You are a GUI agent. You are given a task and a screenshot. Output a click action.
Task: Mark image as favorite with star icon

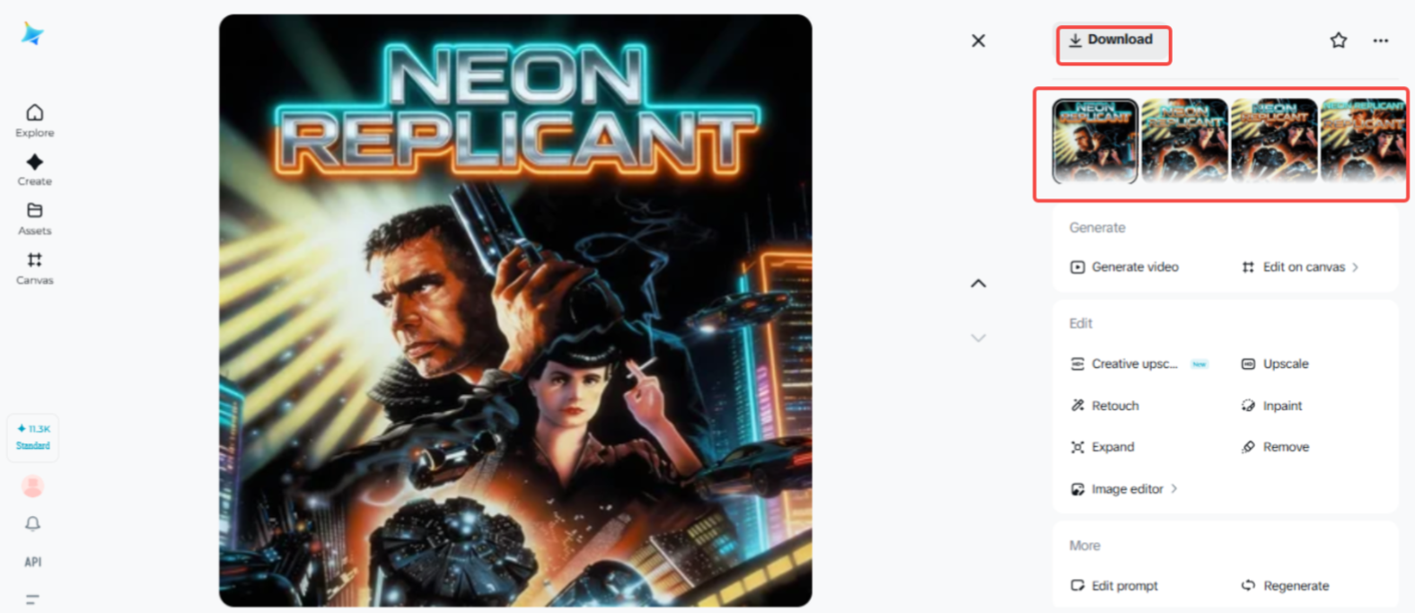coord(1338,40)
